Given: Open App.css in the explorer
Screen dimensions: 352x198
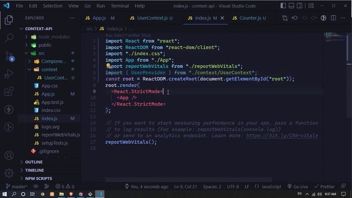Looking at the screenshot, I should pos(50,86).
